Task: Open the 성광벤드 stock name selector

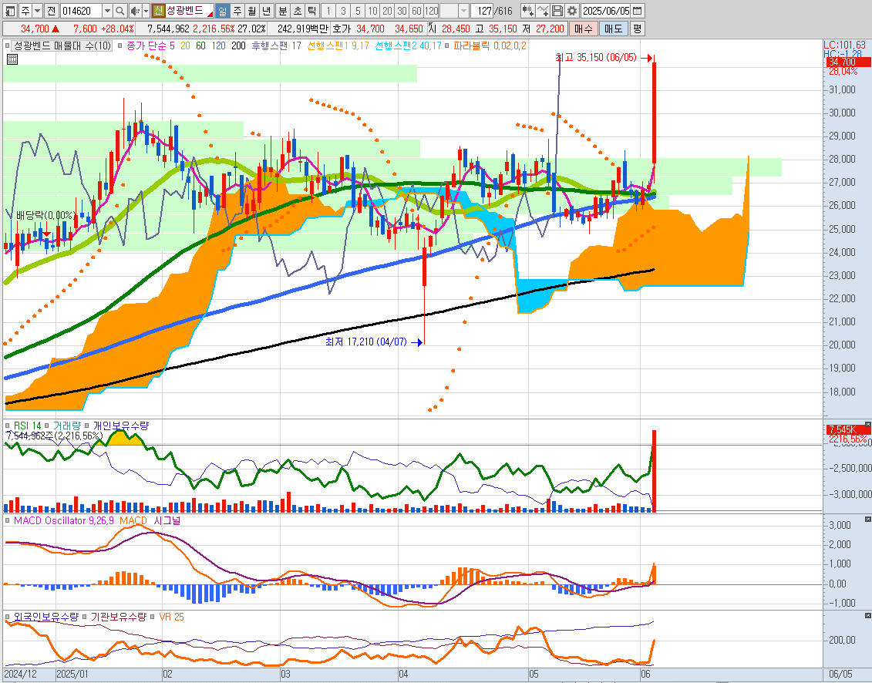Action: 189,11
